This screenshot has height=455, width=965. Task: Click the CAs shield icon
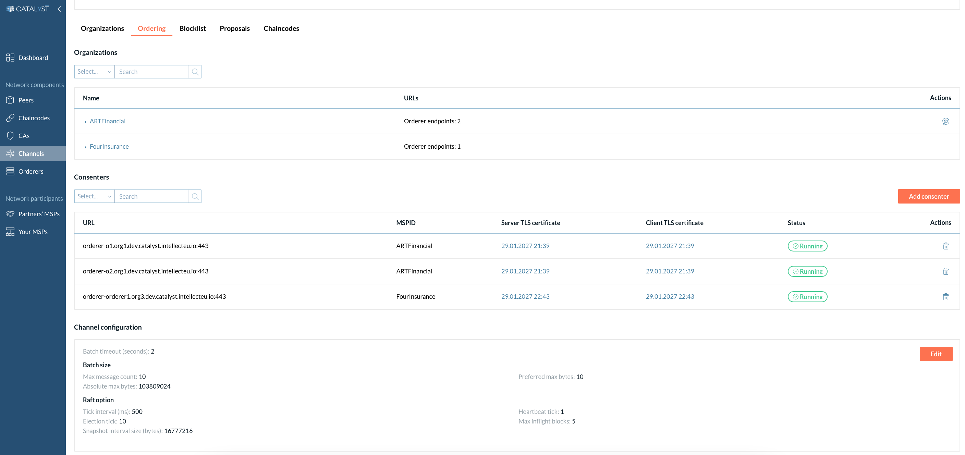[10, 136]
